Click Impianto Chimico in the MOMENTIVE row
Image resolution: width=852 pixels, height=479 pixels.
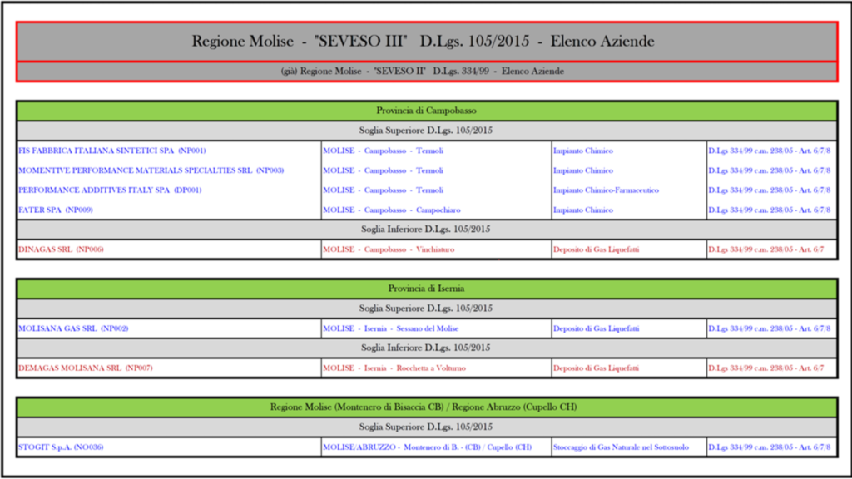coord(583,170)
